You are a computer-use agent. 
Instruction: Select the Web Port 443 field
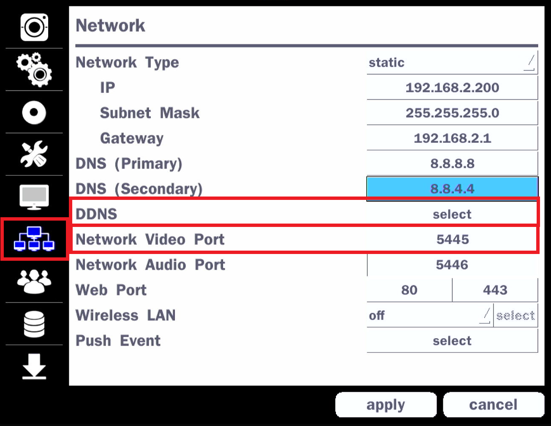495,290
